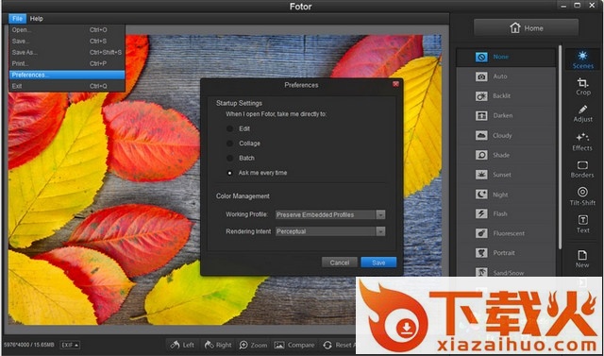Image resolution: width=604 pixels, height=356 pixels.
Task: Choose the Backlit scene icon
Action: [x=481, y=96]
